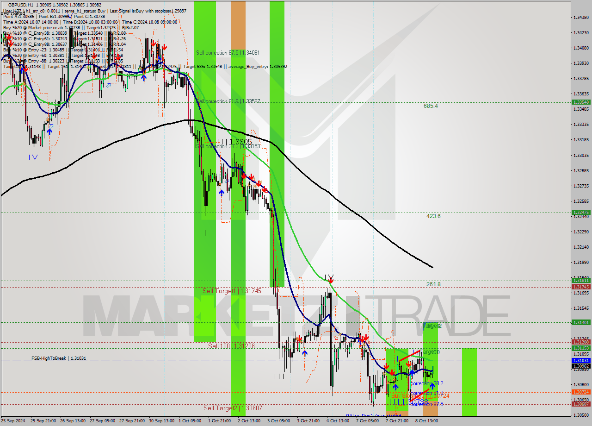Click the 685.4 Fibonacci level label

[x=431, y=106]
